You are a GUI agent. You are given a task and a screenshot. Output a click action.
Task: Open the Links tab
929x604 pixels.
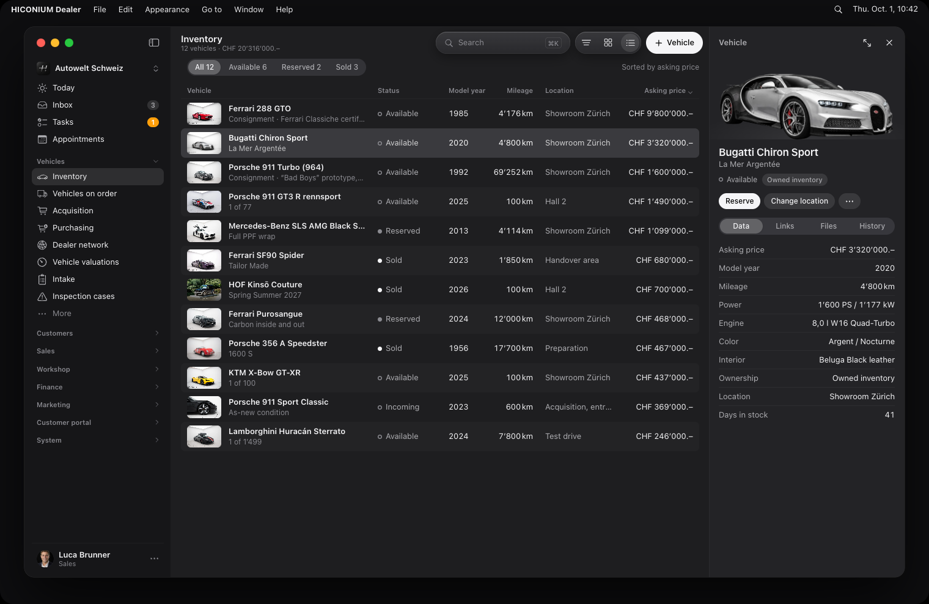click(x=785, y=226)
